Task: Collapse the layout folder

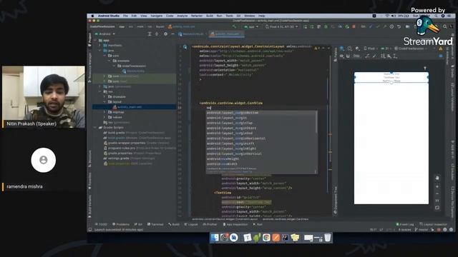Action: (x=104, y=101)
